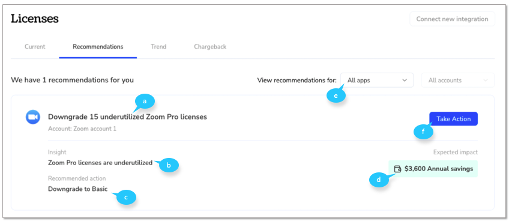Click the Take Action button

(454, 119)
